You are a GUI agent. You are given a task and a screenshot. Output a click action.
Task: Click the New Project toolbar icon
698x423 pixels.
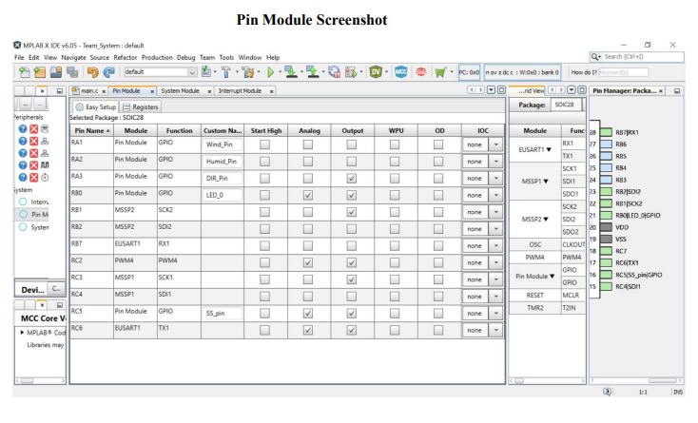pos(22,71)
